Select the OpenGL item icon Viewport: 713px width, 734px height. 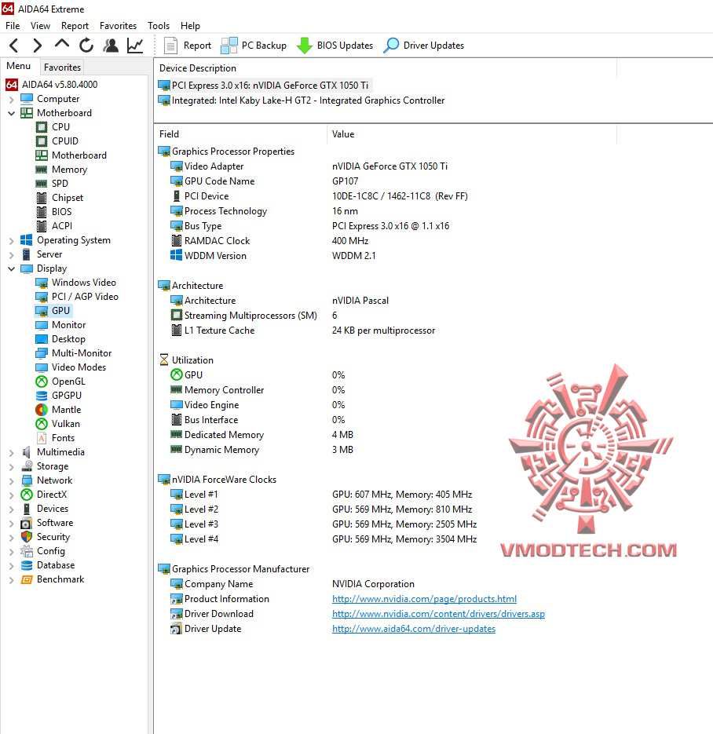coord(42,382)
